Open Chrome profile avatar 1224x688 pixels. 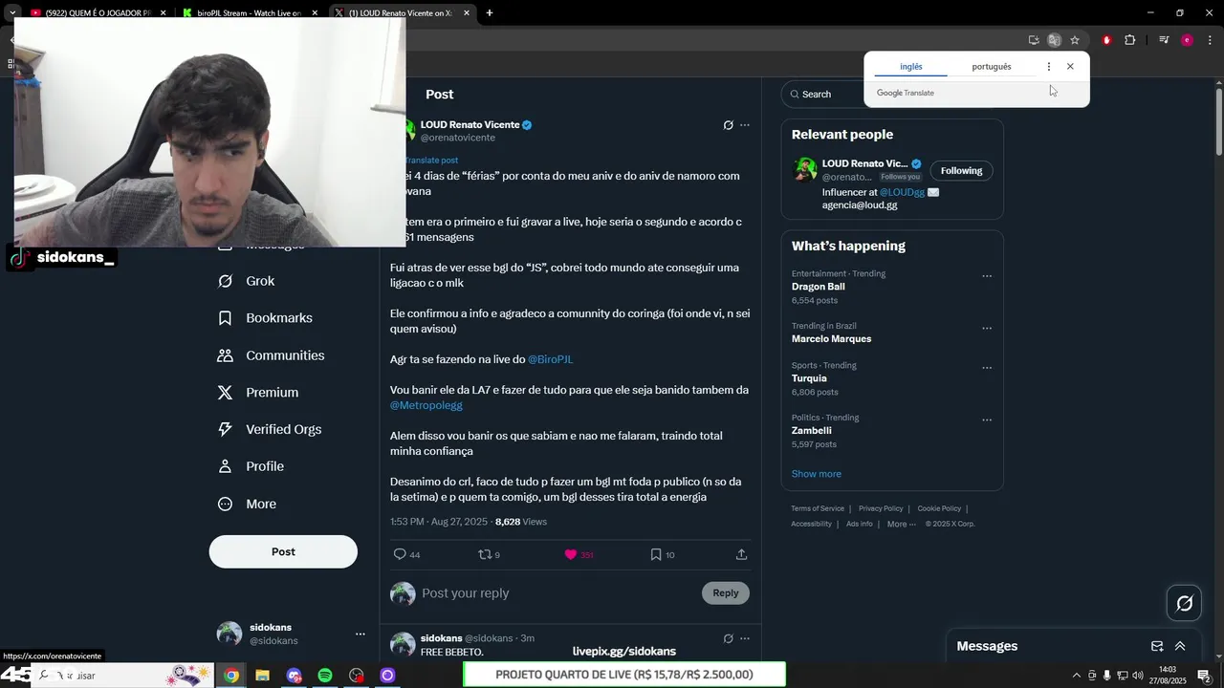[1187, 40]
